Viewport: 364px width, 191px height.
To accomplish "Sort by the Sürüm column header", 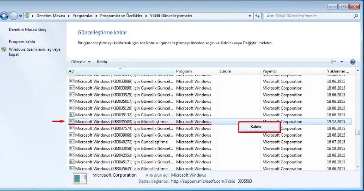I will point(239,71).
